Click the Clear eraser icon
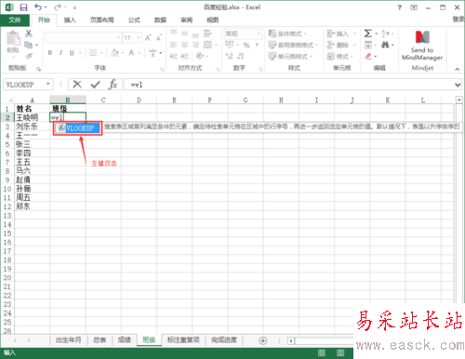The image size is (465, 359). 368,56
